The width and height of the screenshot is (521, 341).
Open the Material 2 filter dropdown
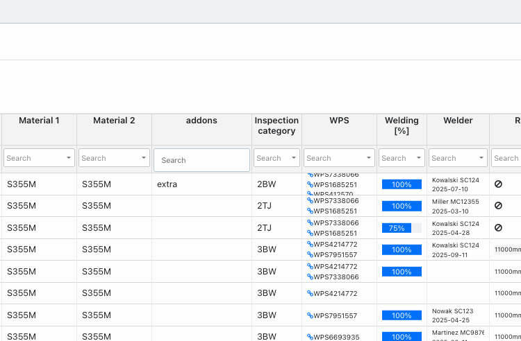(144, 158)
